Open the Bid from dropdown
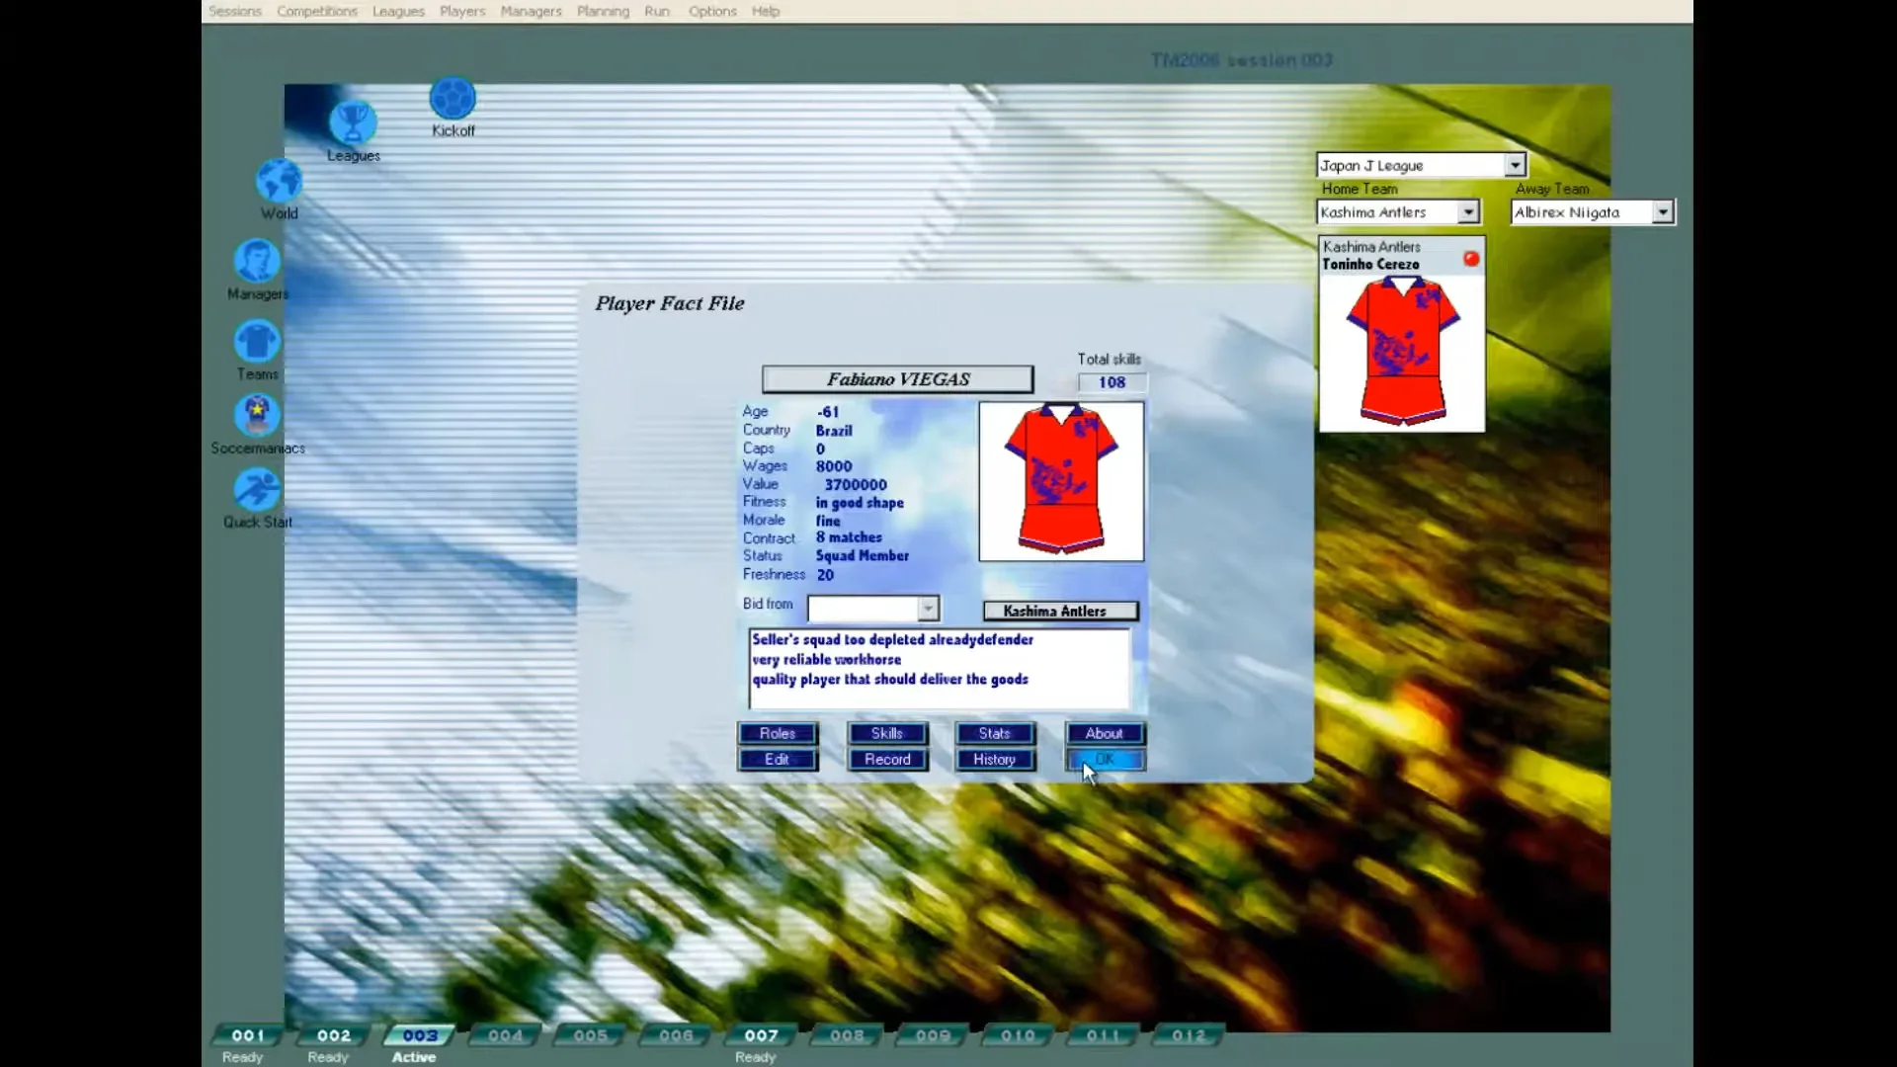The width and height of the screenshot is (1897, 1067). pos(927,609)
